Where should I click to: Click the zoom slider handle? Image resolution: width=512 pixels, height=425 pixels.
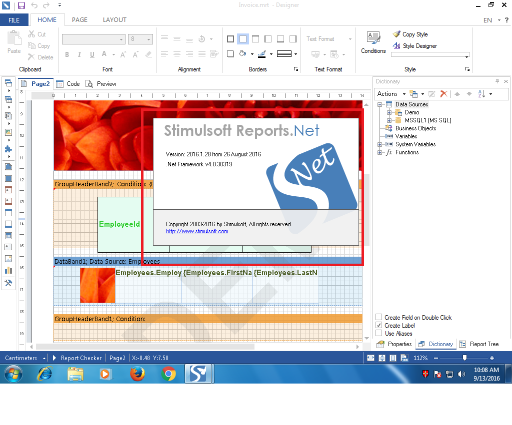[464, 358]
